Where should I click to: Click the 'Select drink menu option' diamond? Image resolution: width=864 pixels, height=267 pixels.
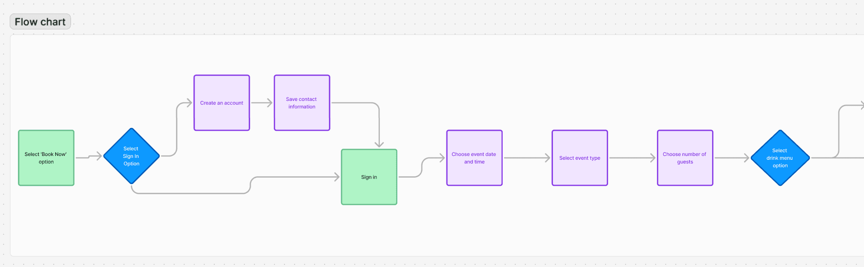tap(780, 158)
